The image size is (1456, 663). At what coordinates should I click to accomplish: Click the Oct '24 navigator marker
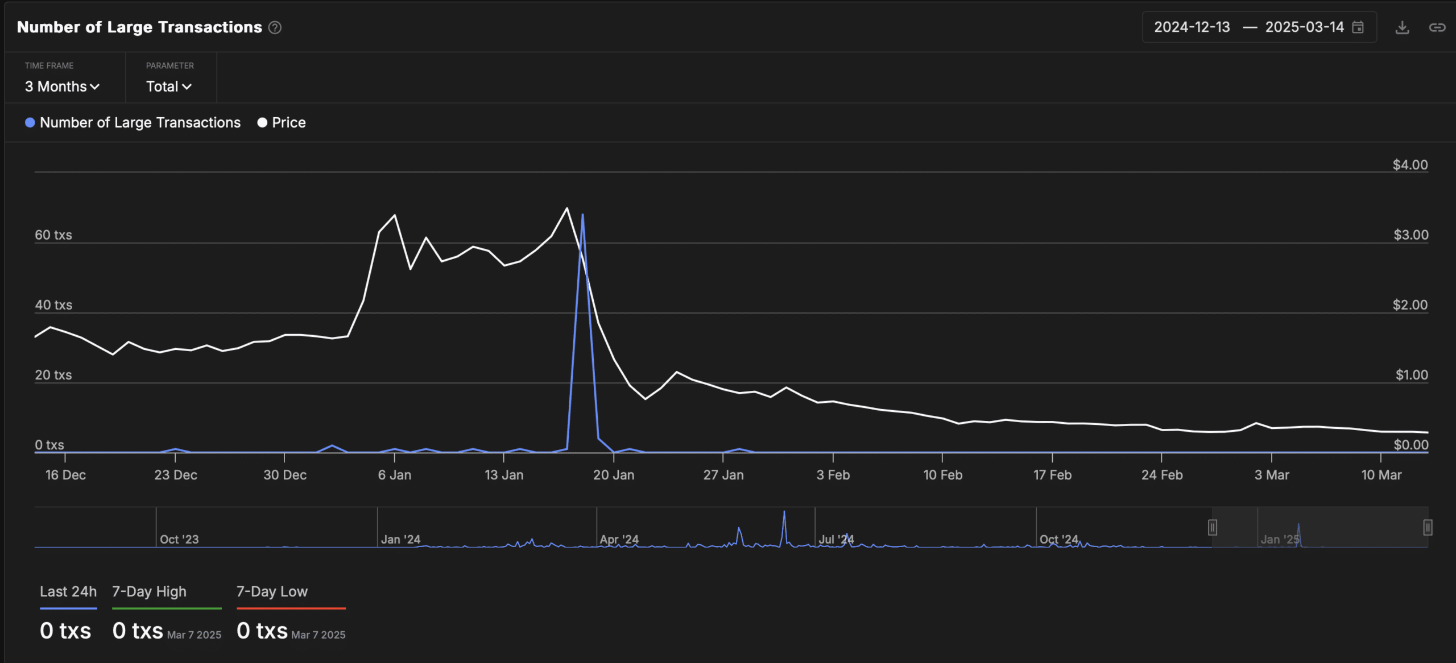coord(1058,539)
